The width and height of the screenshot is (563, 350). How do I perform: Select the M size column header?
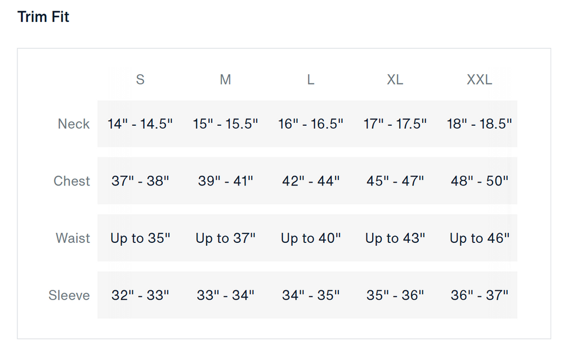click(225, 80)
